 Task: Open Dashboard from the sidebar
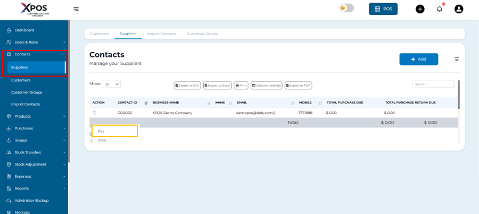pyautogui.click(x=24, y=30)
